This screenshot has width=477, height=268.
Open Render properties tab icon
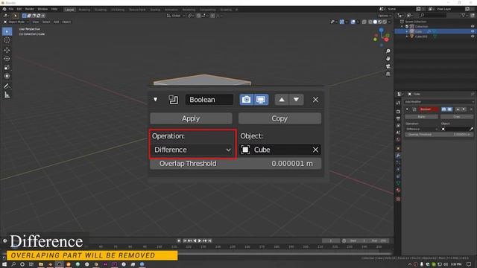[x=398, y=112]
